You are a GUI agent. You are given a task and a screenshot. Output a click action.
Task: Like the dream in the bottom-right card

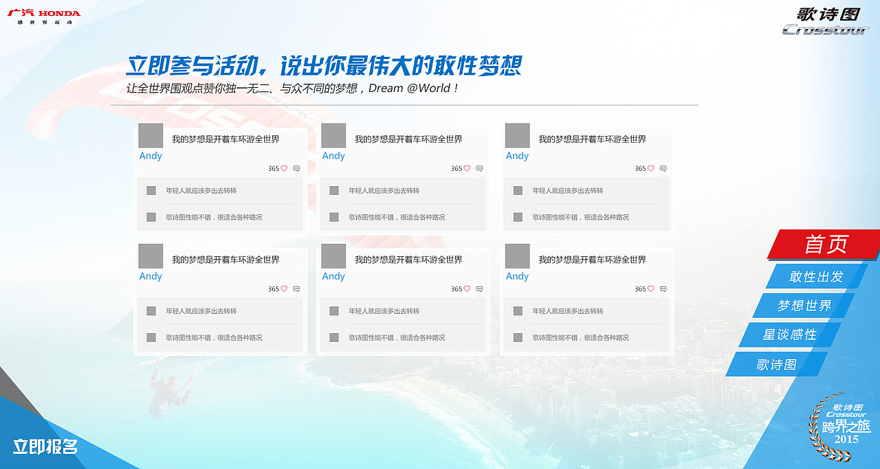pyautogui.click(x=650, y=289)
